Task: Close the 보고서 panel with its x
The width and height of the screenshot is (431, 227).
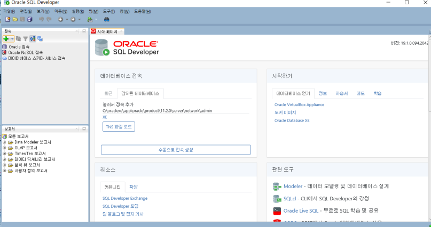Action: click(x=77, y=129)
